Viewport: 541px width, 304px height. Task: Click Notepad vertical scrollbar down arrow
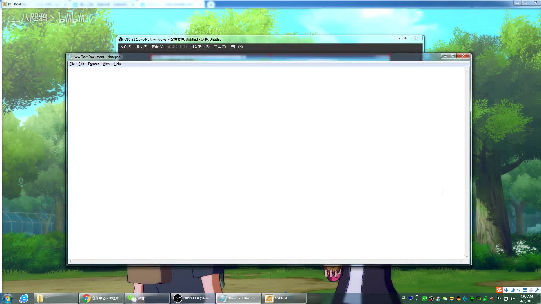pyautogui.click(x=467, y=256)
